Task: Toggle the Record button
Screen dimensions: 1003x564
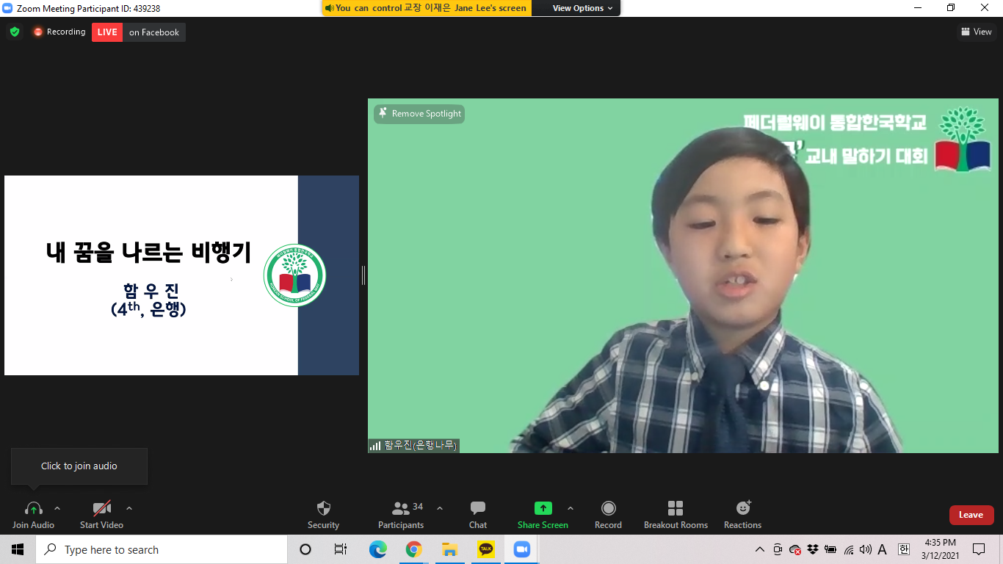Action: click(x=608, y=509)
